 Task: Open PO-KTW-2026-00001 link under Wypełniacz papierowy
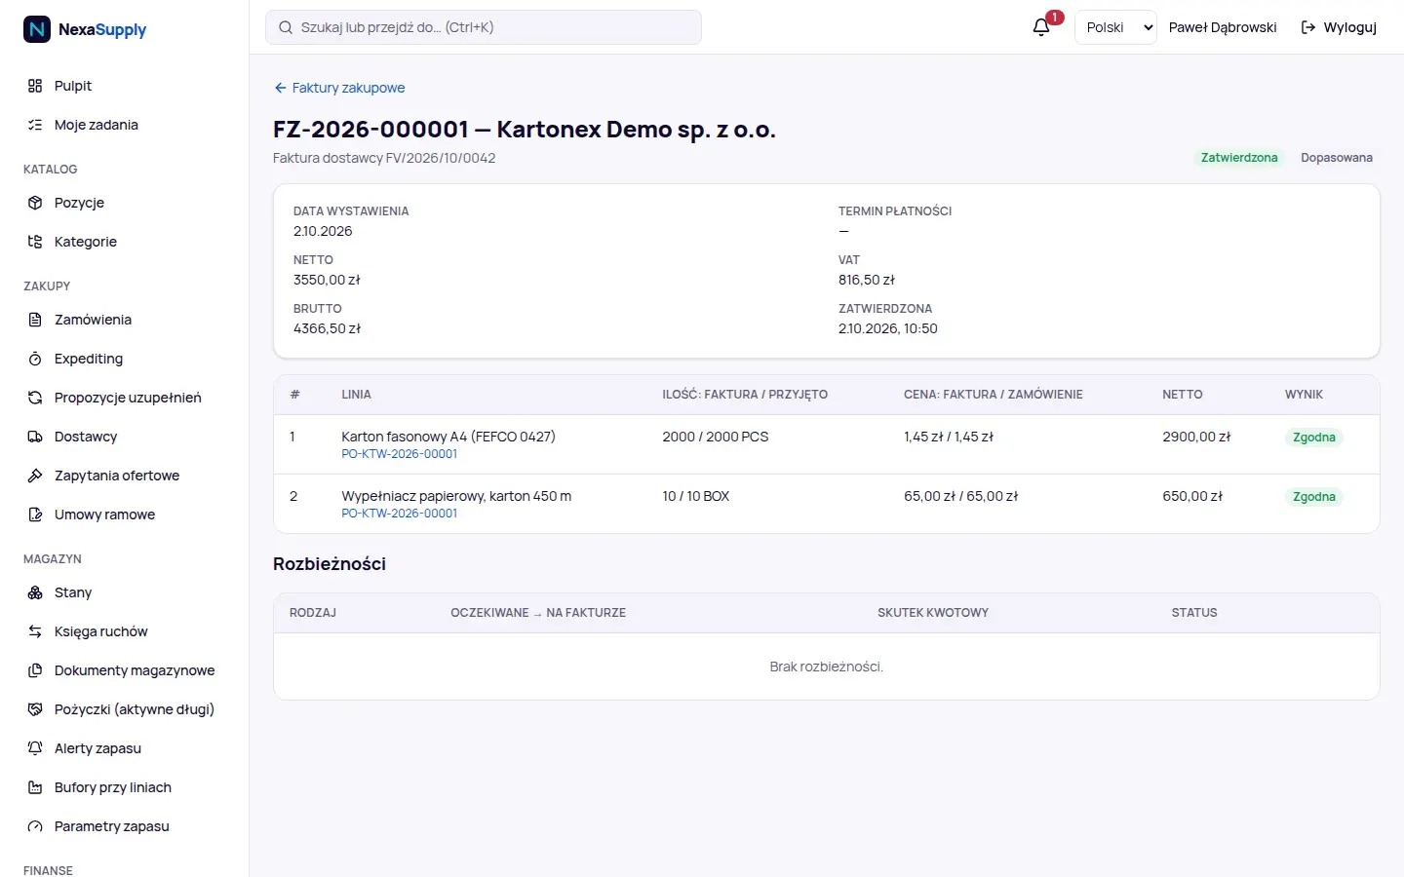[x=399, y=514]
